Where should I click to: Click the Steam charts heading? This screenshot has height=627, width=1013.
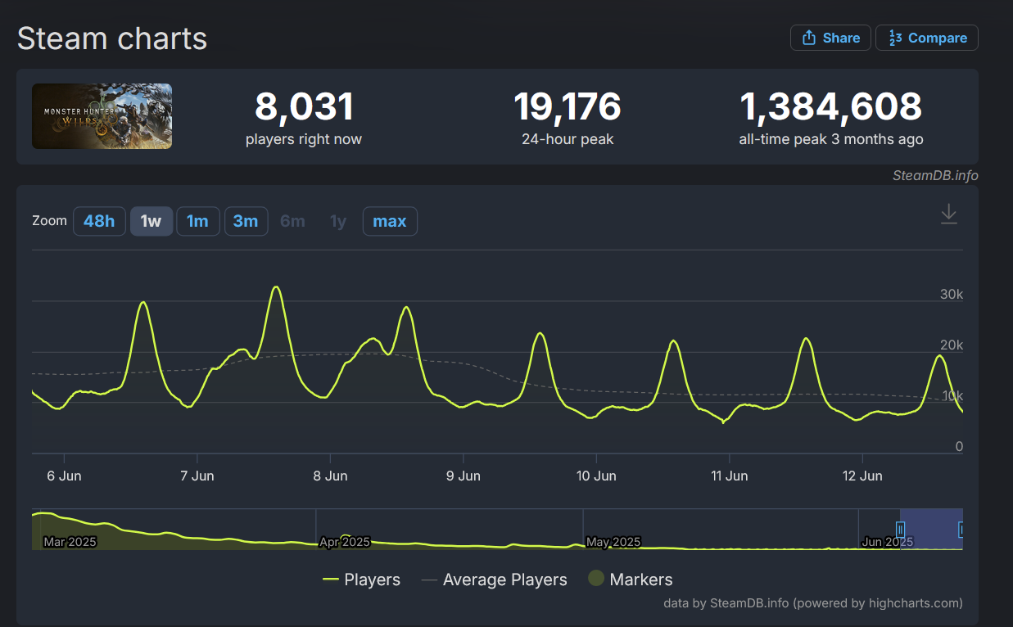112,38
